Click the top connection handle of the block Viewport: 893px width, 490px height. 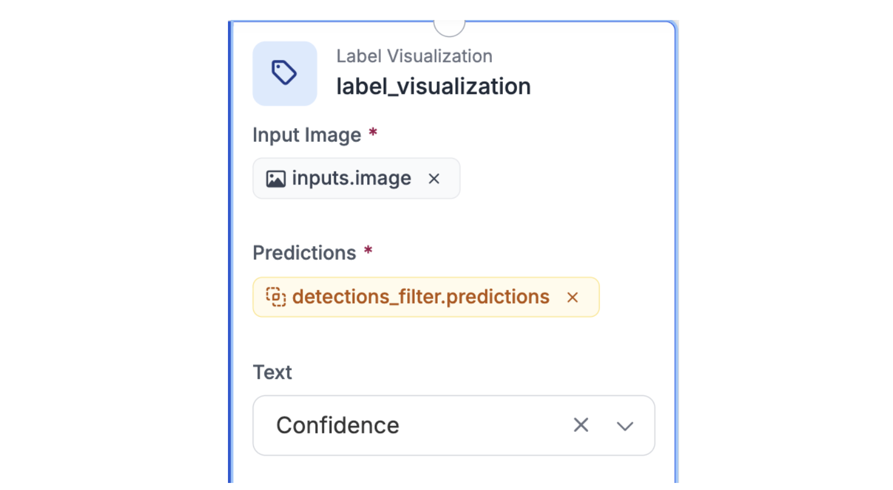449,25
